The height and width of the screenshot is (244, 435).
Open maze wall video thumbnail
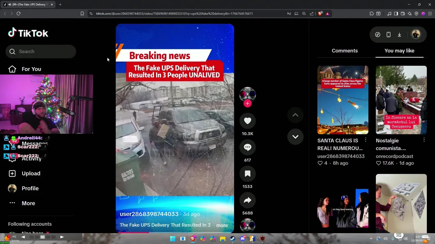click(401, 203)
